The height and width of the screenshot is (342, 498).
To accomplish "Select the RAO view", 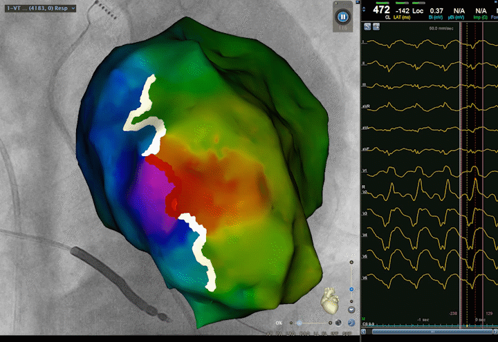I will coord(304,334).
